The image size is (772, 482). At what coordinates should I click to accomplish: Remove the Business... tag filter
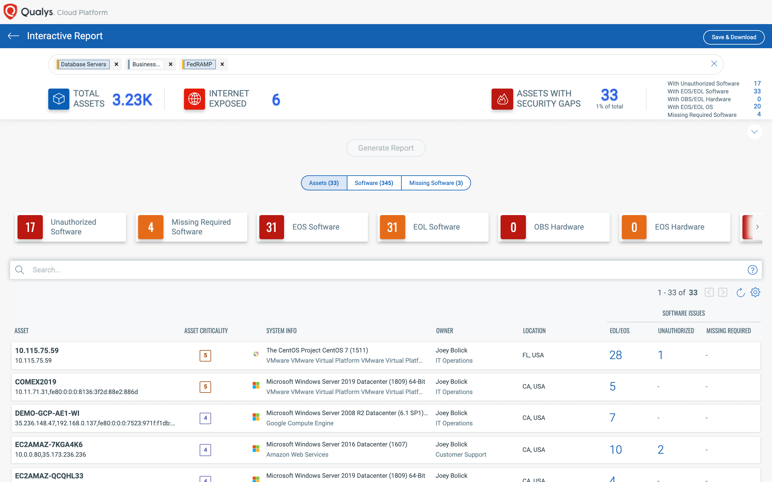pyautogui.click(x=171, y=64)
